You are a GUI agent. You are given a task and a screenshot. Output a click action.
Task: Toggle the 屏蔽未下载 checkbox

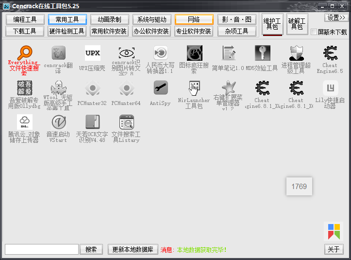pos(314,32)
